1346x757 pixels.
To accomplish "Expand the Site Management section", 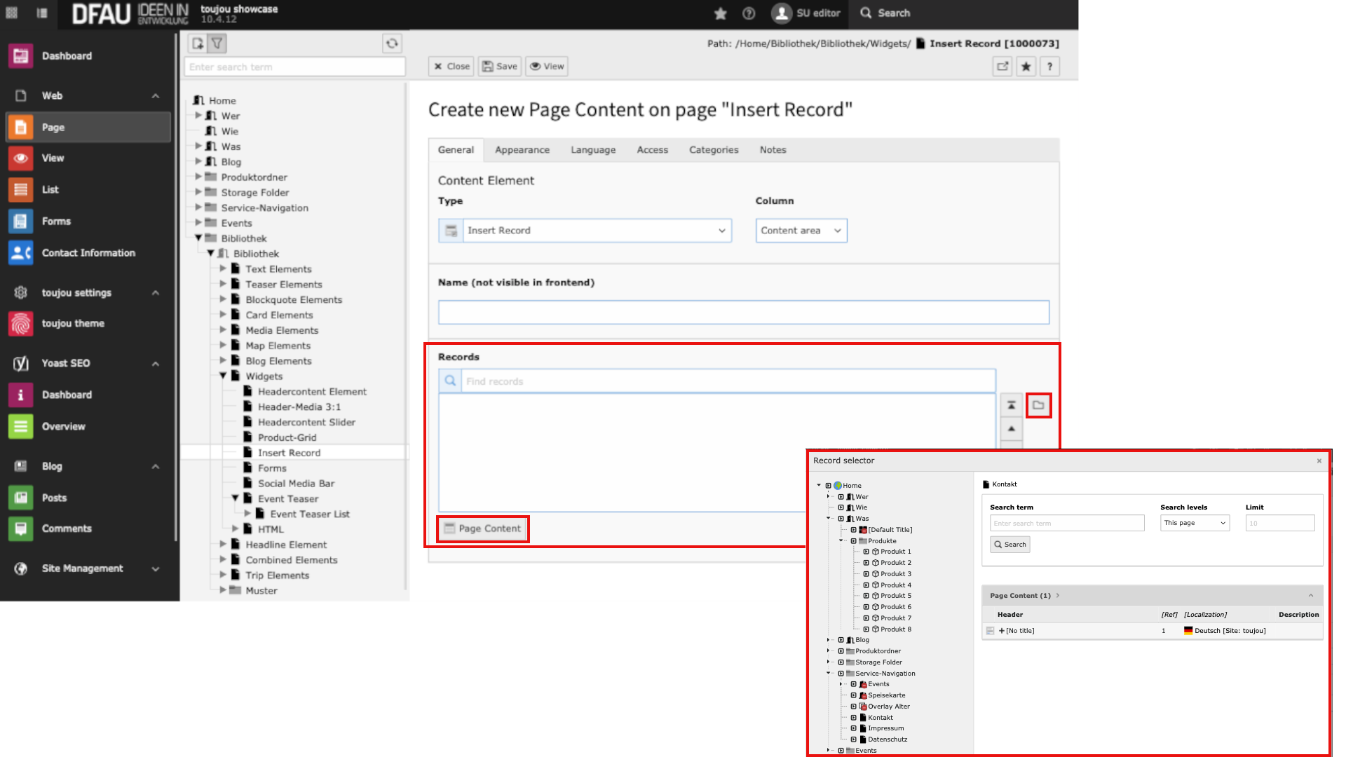I will (156, 569).
